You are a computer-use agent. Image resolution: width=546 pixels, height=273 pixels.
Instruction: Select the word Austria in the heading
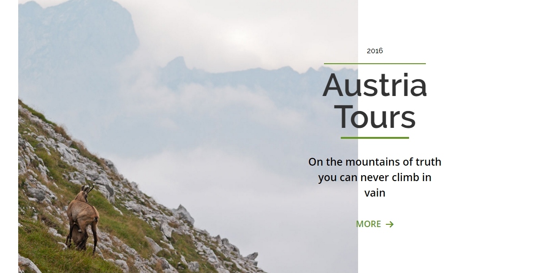click(x=374, y=85)
